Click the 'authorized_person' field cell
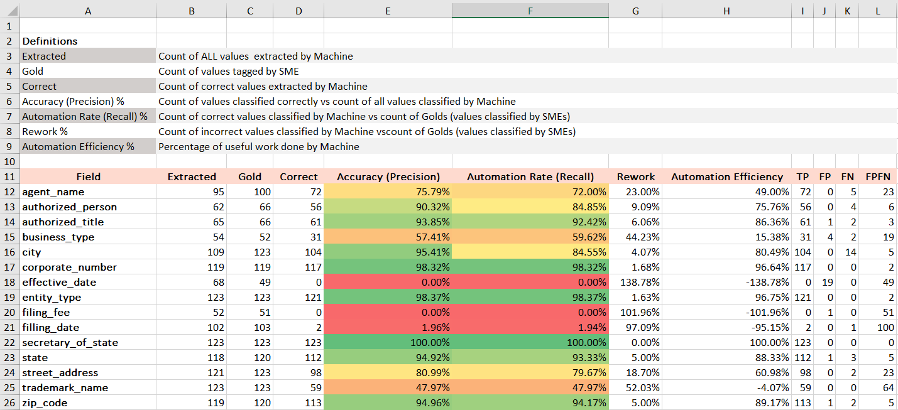The width and height of the screenshot is (898, 410). [x=88, y=207]
